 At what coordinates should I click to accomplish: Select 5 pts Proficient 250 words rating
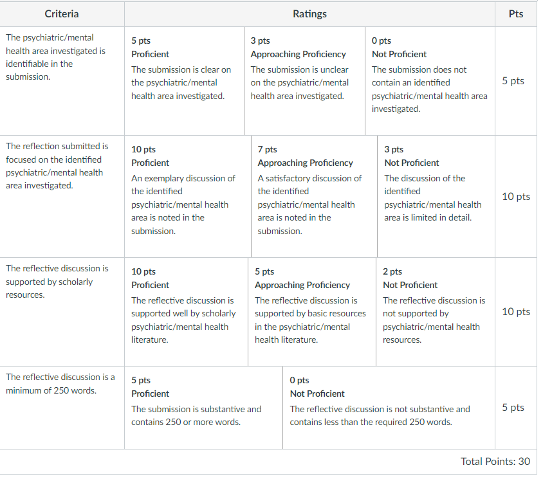(x=203, y=408)
